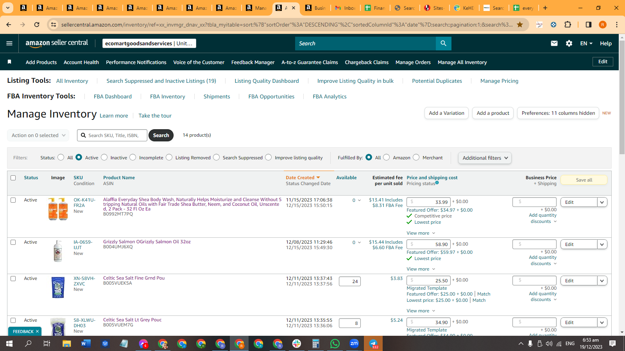625x351 pixels.
Task: Open Add Products in navigation bar
Action: (41, 62)
